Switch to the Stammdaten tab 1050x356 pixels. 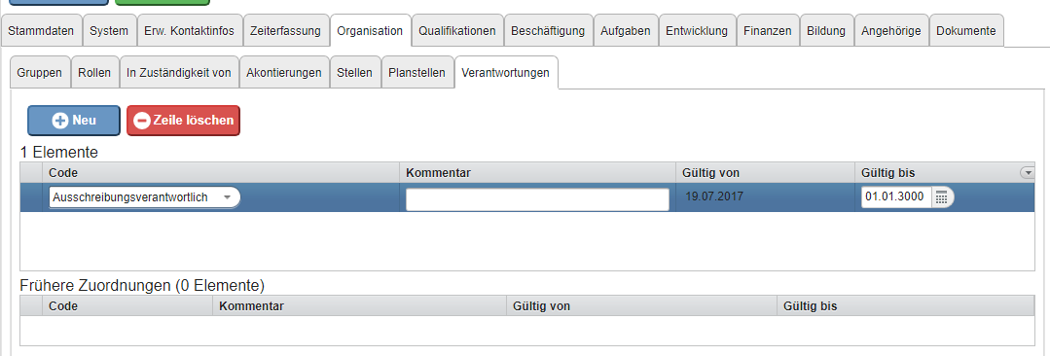tap(42, 31)
